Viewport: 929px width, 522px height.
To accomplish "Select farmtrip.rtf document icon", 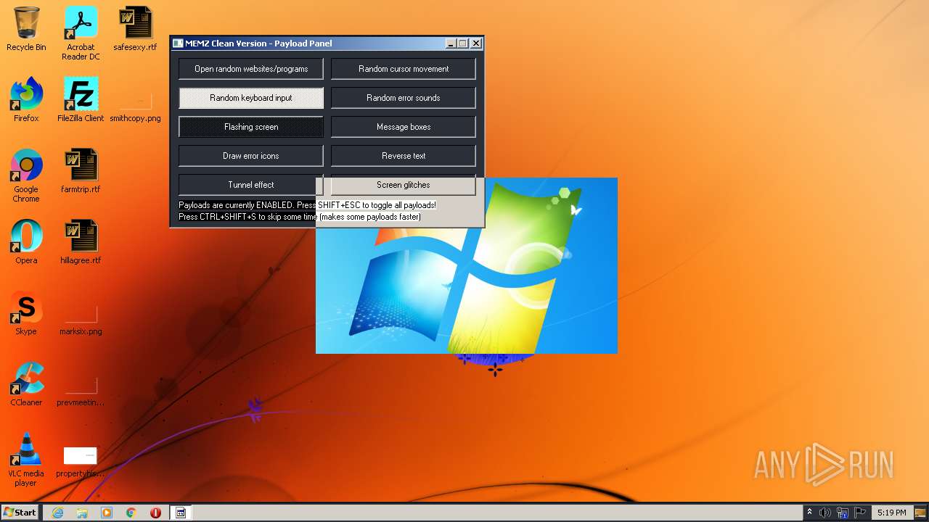I will [x=81, y=171].
